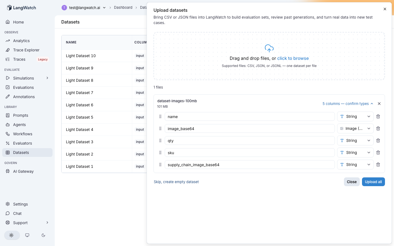Edit the image_base64 column field
Image resolution: width=394 pixels, height=246 pixels.
(x=250, y=128)
